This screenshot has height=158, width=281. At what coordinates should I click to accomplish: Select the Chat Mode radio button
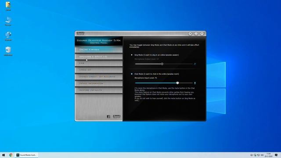[132, 74]
